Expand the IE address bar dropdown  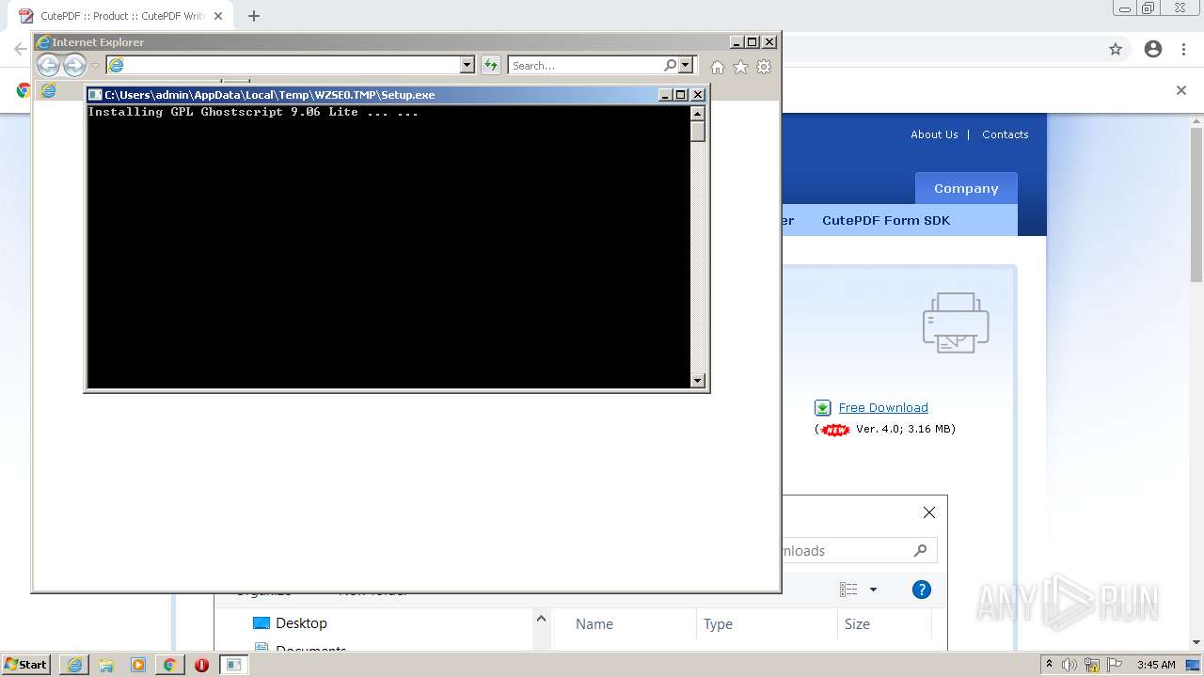[467, 65]
